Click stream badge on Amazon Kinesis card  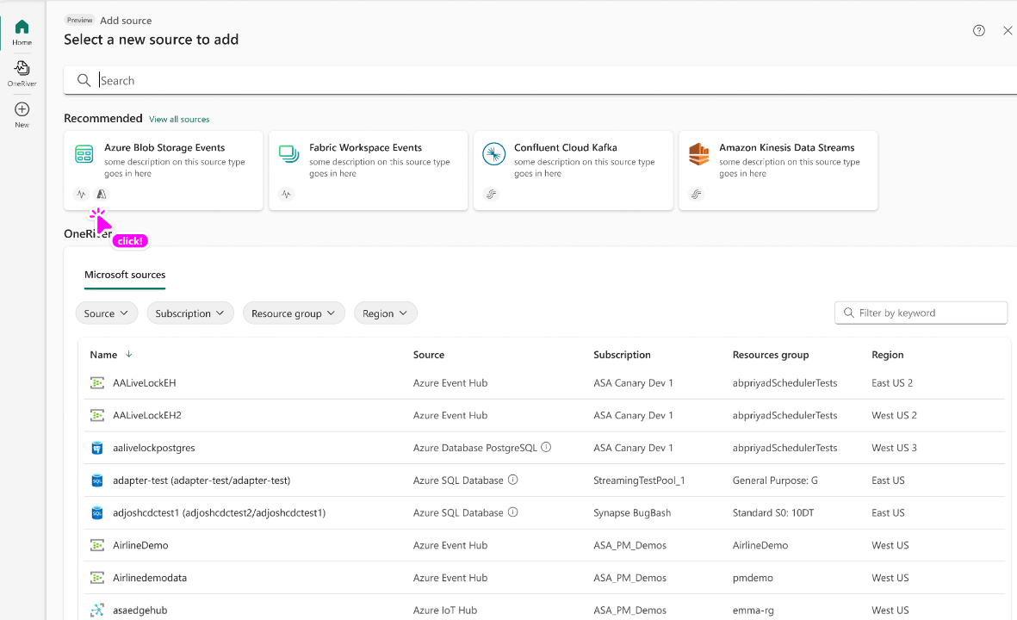point(696,194)
